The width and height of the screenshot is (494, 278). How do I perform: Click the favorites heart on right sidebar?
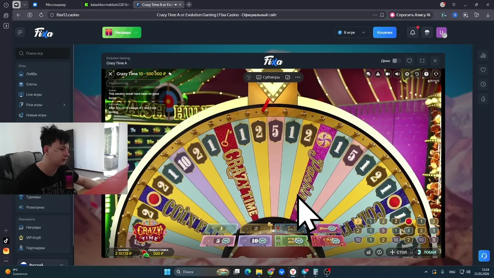(483, 70)
